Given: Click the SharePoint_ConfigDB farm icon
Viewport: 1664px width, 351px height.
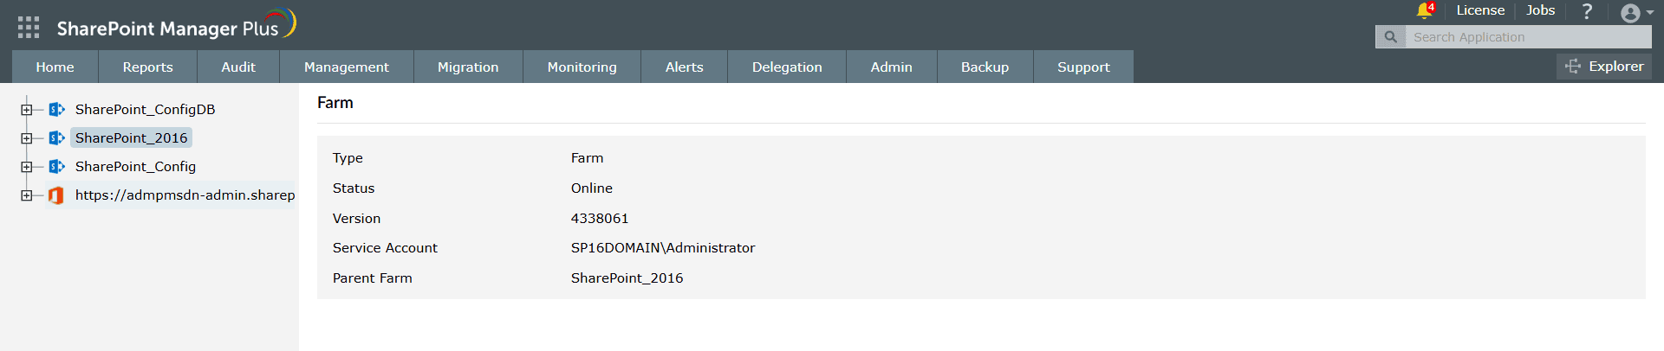Looking at the screenshot, I should click(57, 110).
